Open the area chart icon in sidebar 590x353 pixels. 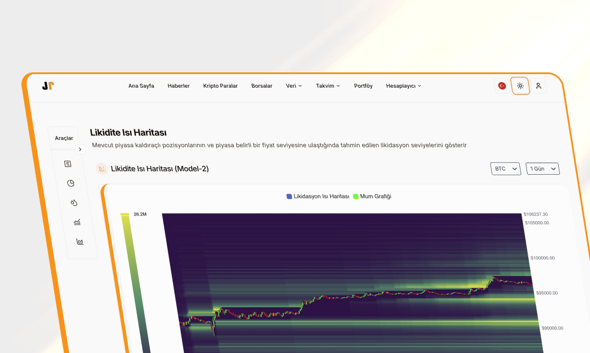click(x=79, y=241)
